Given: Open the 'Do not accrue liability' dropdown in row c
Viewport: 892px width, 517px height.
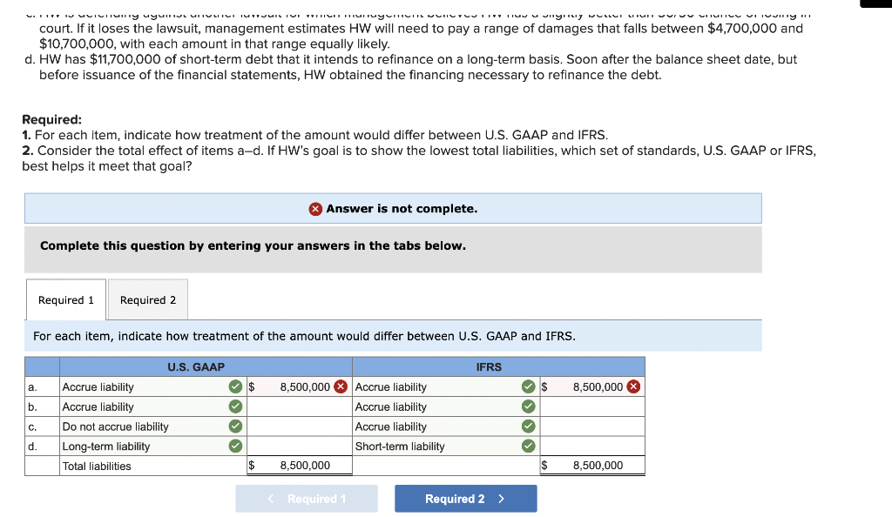Looking at the screenshot, I should tap(131, 426).
